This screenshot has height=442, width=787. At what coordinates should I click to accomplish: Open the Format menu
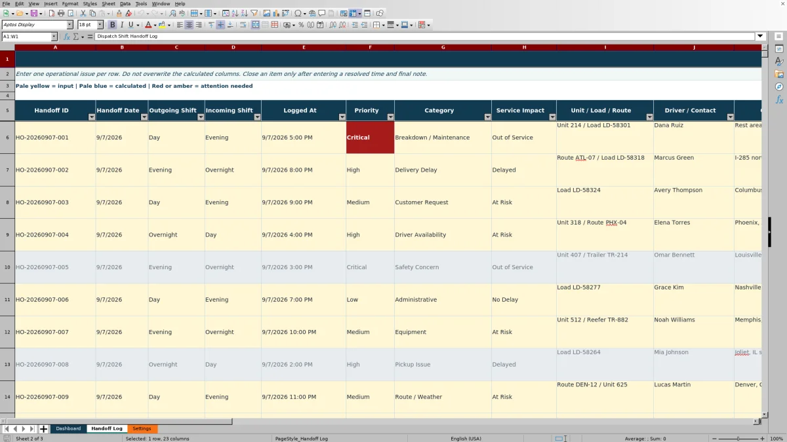(70, 3)
